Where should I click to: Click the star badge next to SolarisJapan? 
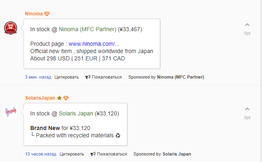[x=59, y=98]
